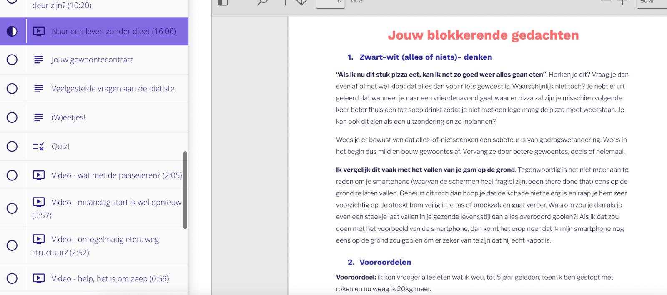Click the video icon for 'help, het is om zeep'
Viewport: 667px width, 295px height.
tap(39, 278)
